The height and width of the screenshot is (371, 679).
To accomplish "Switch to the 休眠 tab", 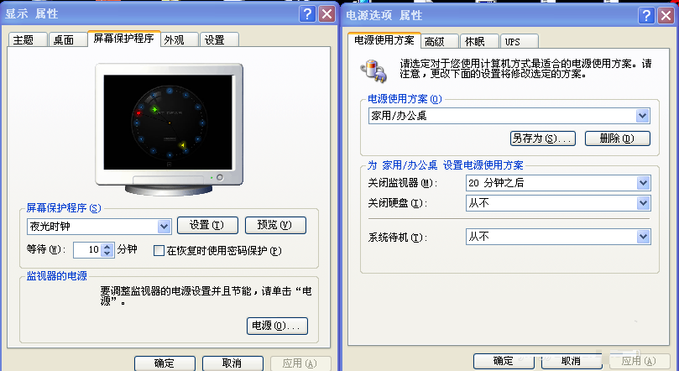I will (475, 41).
